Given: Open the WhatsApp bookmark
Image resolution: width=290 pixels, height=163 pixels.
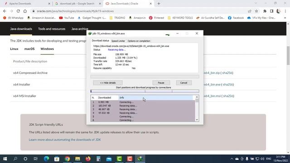Looking at the screenshot, I should (x=13, y=18).
